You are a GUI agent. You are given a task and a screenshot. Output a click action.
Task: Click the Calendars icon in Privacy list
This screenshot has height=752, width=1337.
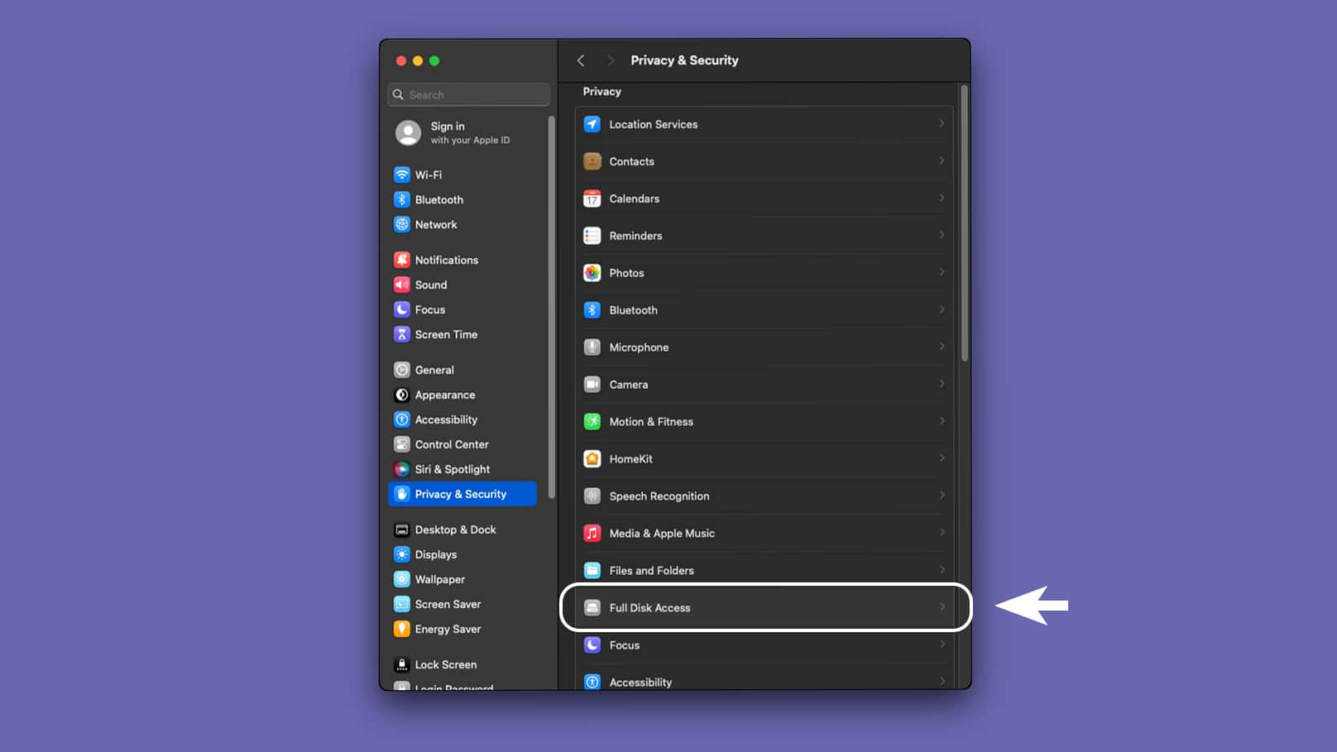point(592,199)
